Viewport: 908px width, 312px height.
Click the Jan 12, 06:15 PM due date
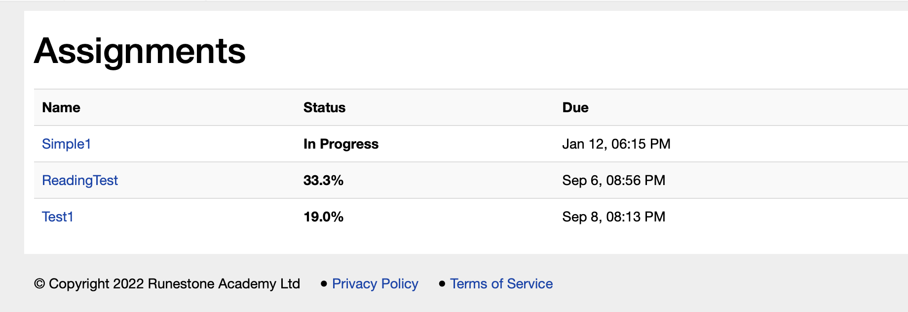[616, 144]
